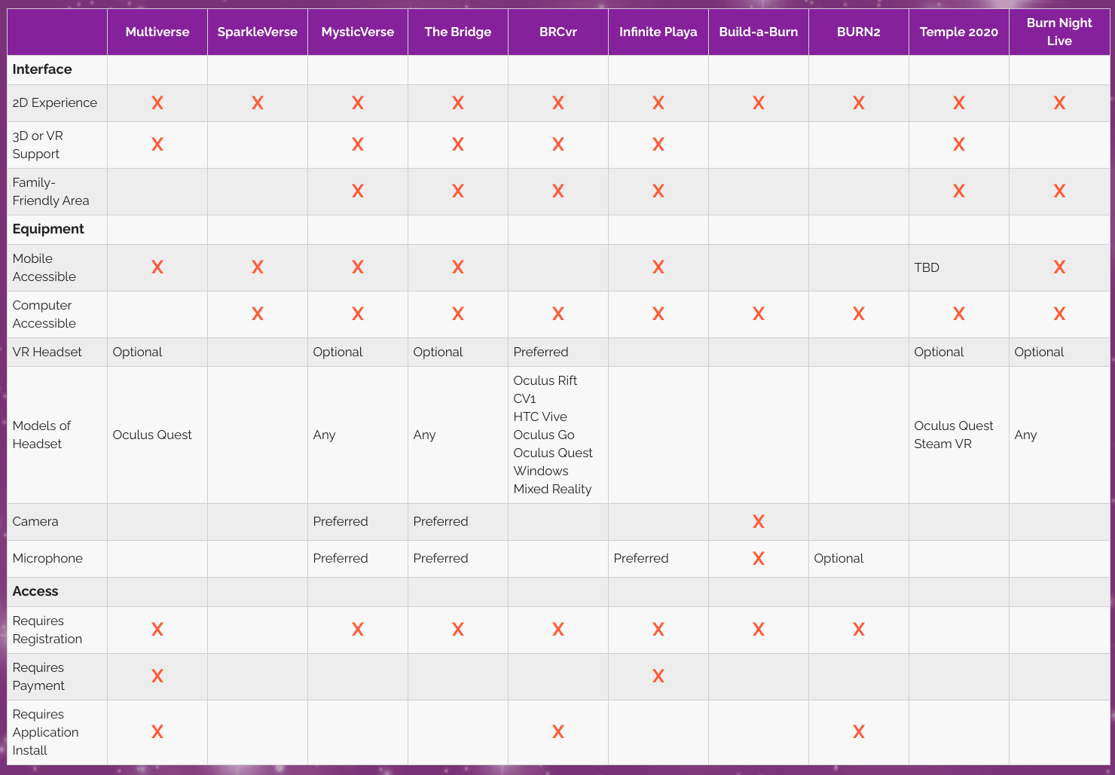Click The Bridge column header

click(x=458, y=32)
